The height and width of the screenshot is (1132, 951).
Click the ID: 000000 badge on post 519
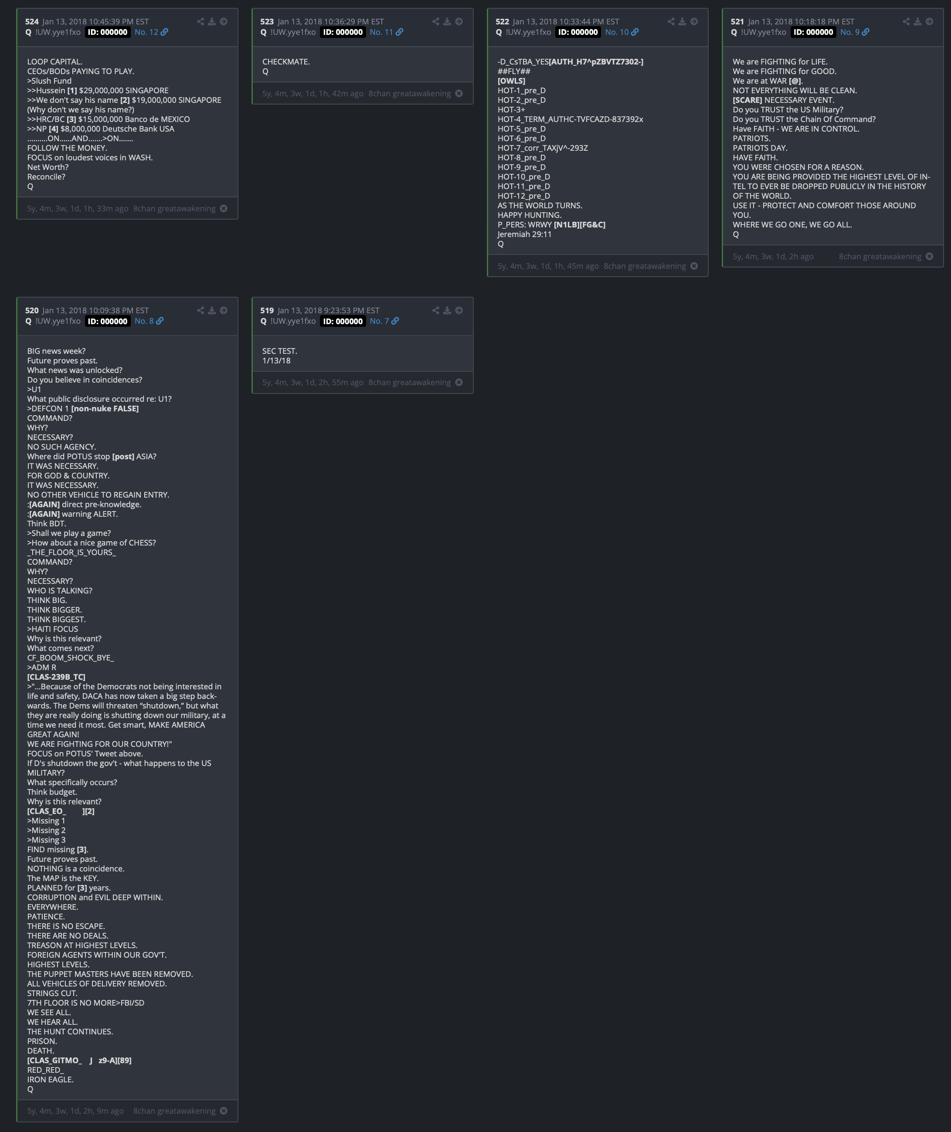pyautogui.click(x=343, y=321)
